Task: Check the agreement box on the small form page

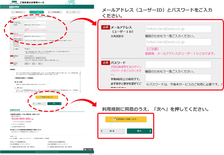Action: (40, 97)
